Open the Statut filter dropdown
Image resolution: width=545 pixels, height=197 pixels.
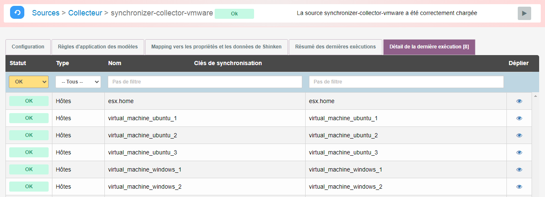pos(29,82)
